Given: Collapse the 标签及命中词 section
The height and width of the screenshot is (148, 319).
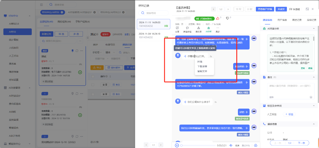Looking at the screenshot, I should pyautogui.click(x=313, y=106).
